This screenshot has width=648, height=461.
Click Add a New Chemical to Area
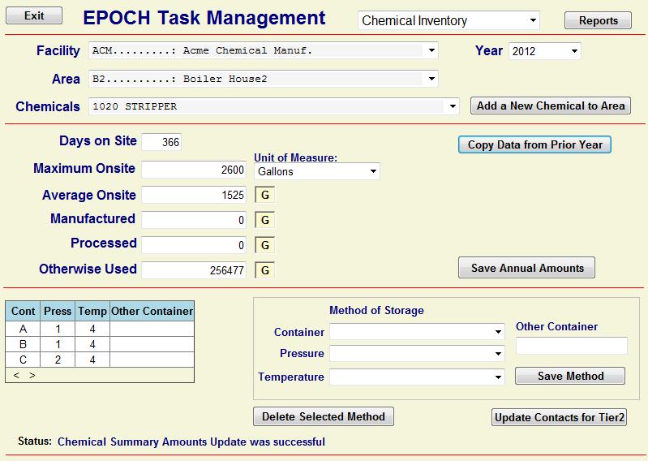(551, 106)
